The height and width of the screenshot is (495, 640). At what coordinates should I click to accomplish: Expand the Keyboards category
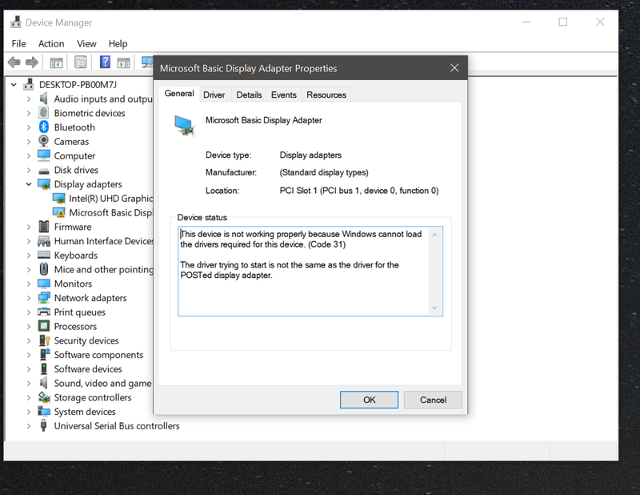[x=29, y=256]
